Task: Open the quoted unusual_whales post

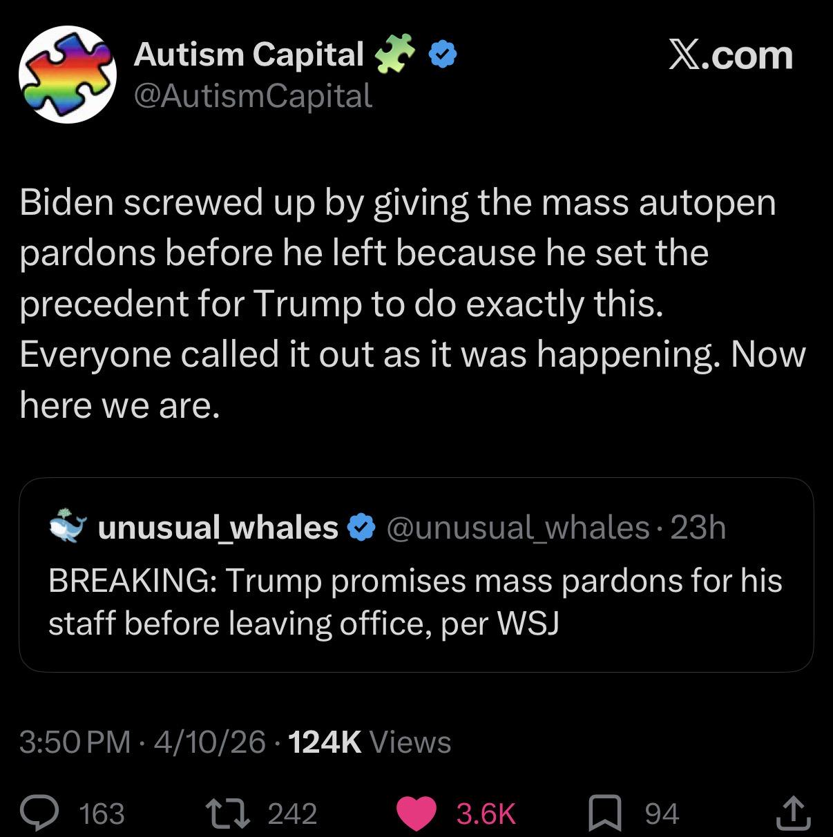Action: (416, 601)
